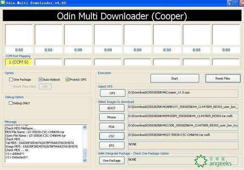Click the One Package select button
This screenshot has width=244, height=170.
(112, 161)
